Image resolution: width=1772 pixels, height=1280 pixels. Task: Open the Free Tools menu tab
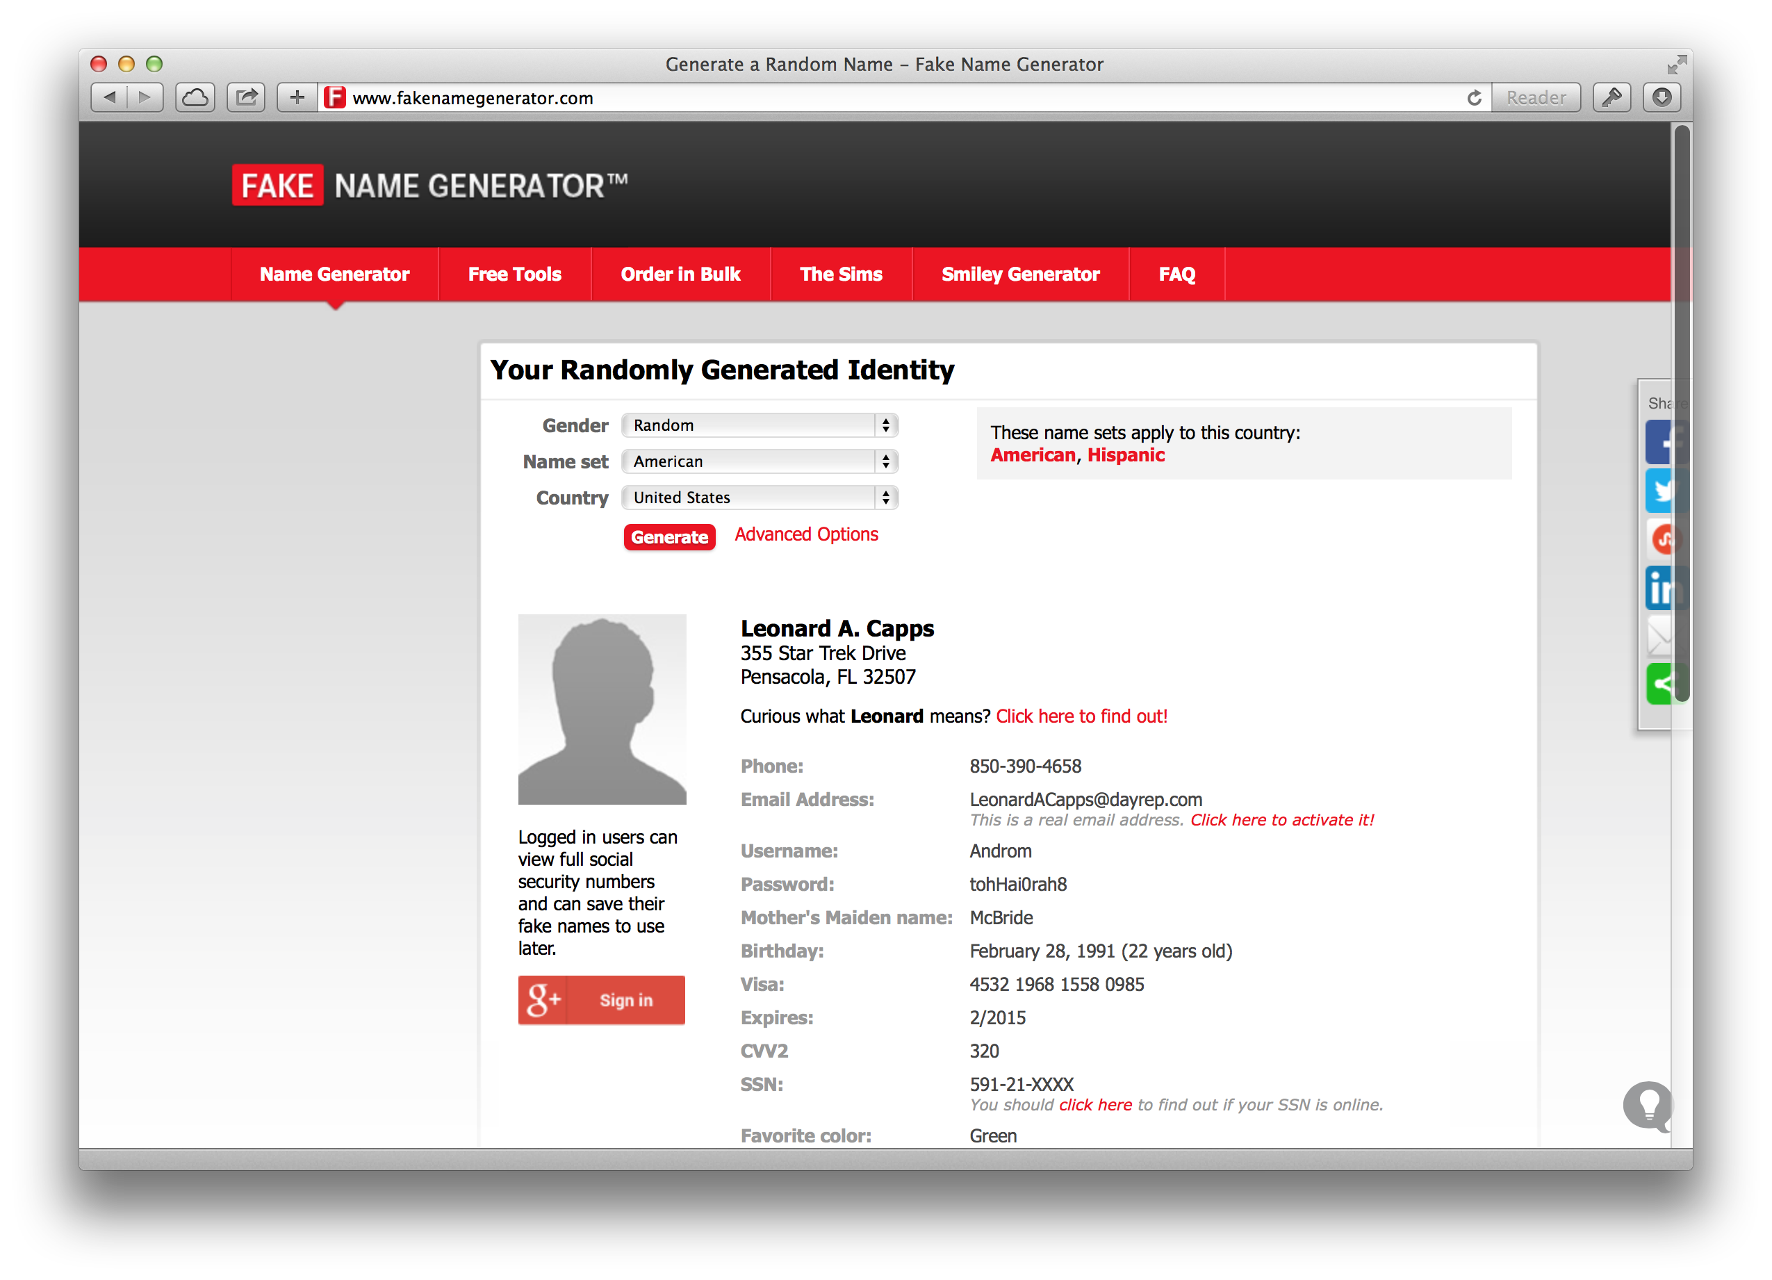[514, 274]
